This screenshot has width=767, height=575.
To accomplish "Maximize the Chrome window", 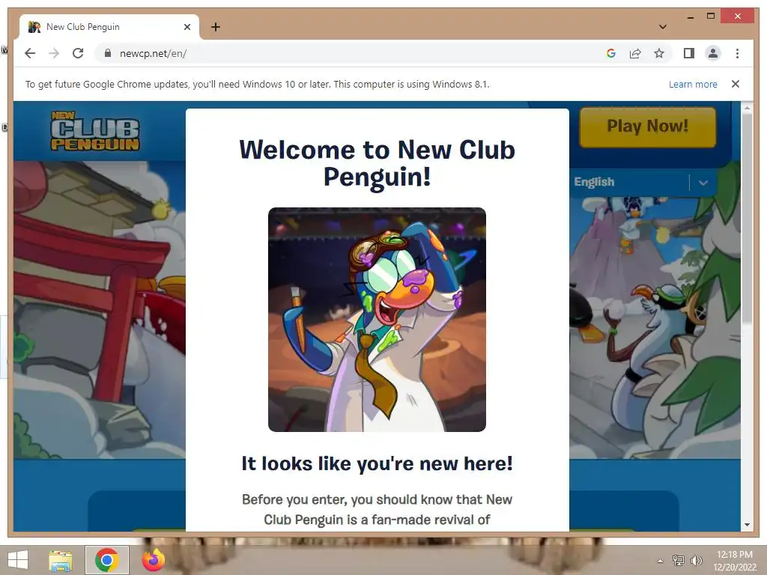I will coord(711,16).
